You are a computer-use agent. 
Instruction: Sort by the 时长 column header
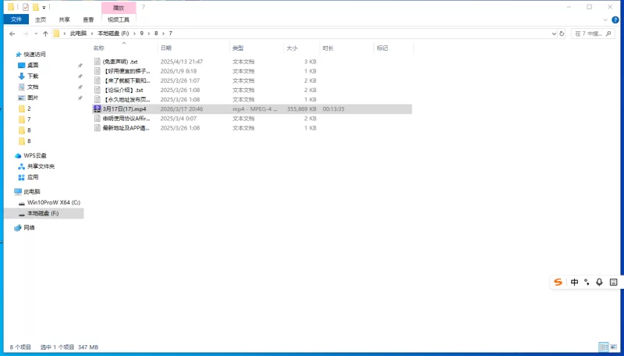(x=328, y=48)
